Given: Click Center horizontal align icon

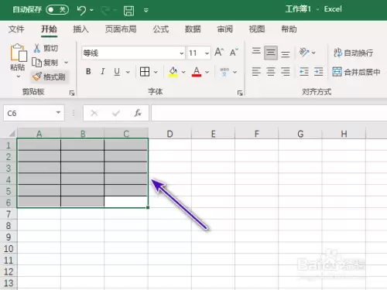Looking at the screenshot, I should pos(271,71).
